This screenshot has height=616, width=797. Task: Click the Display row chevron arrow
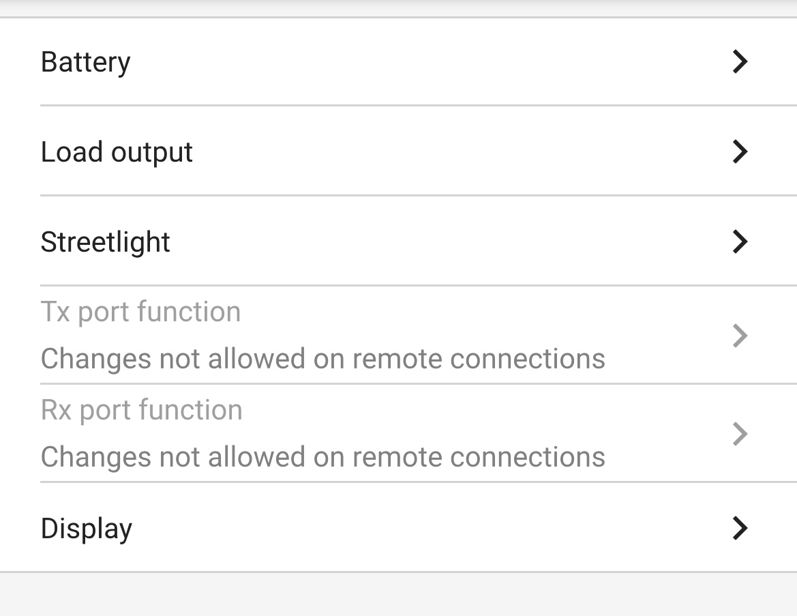[740, 528]
